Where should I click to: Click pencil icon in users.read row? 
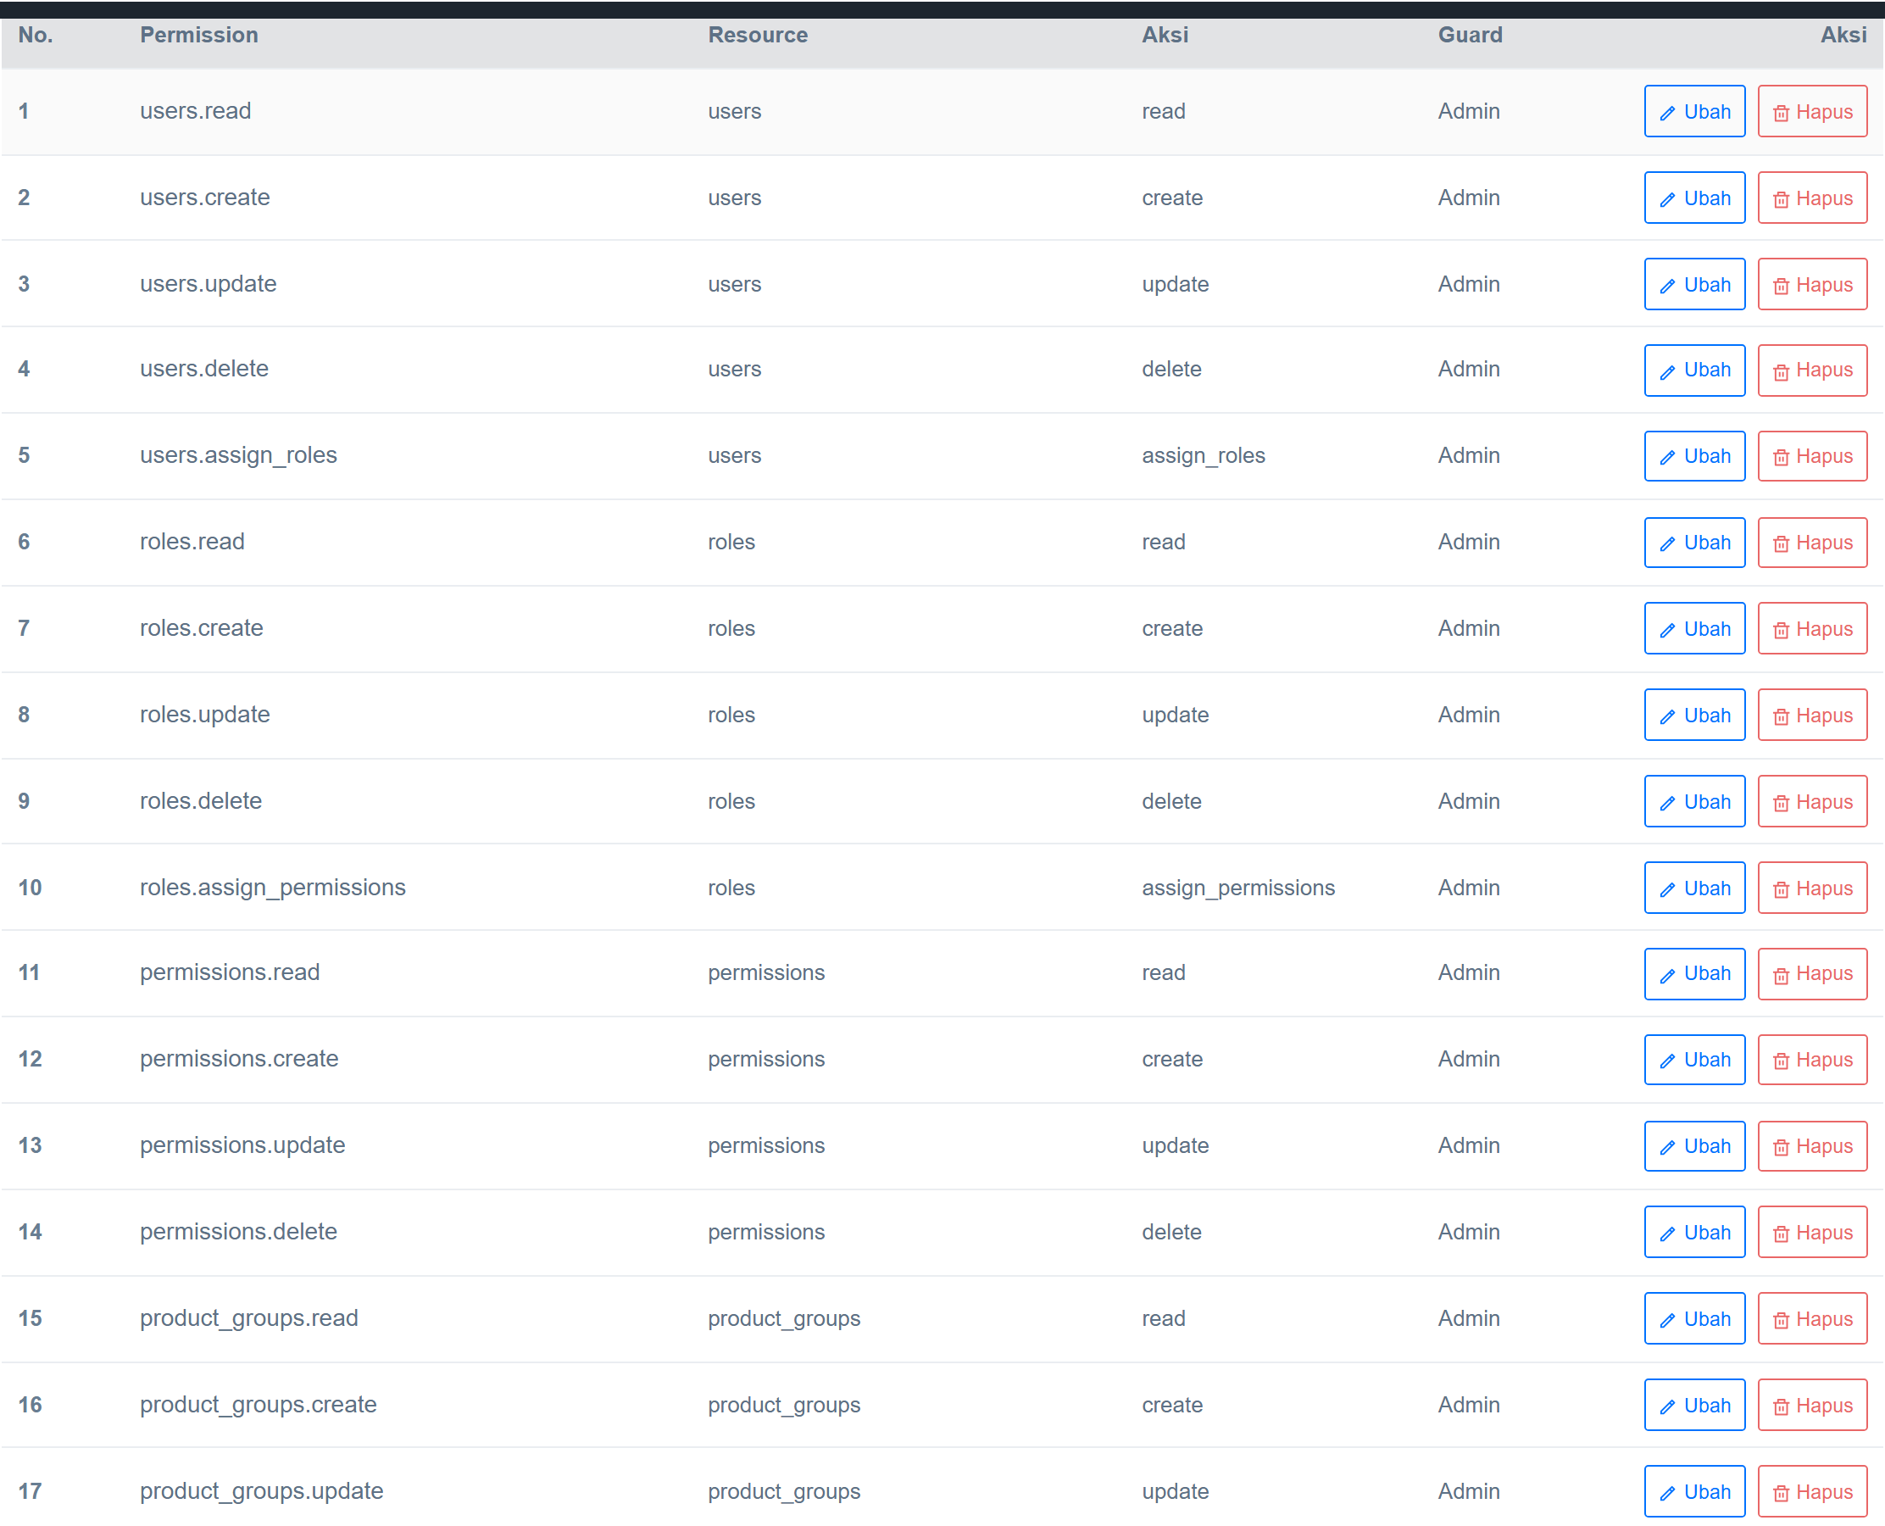tap(1667, 114)
